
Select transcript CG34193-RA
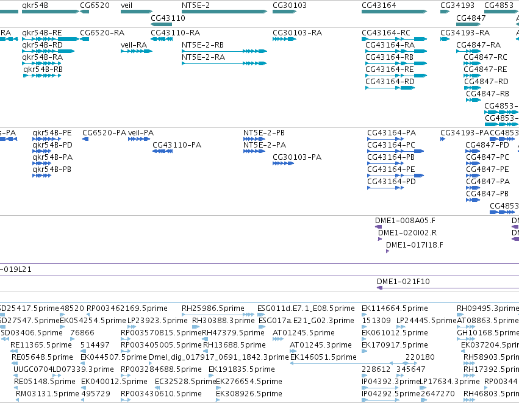click(x=465, y=33)
